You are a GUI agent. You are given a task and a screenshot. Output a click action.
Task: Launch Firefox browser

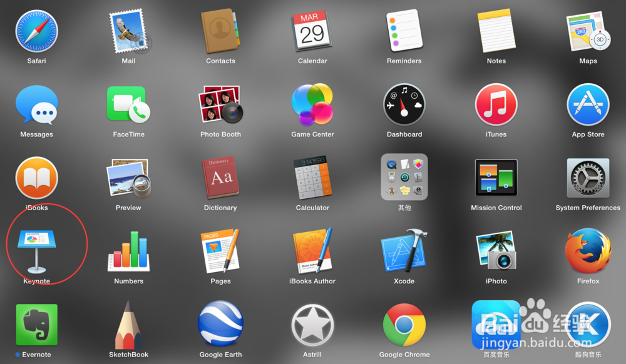(x=588, y=250)
